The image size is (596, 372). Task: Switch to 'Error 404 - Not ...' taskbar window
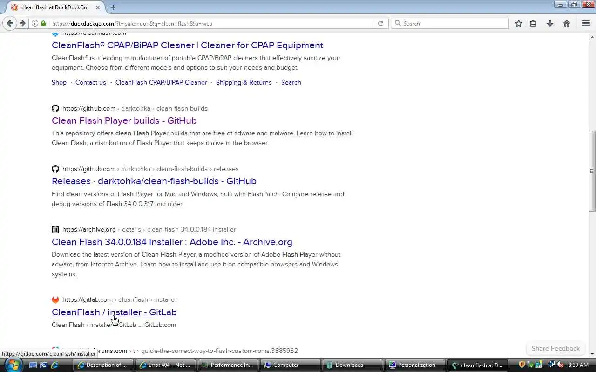click(x=166, y=365)
